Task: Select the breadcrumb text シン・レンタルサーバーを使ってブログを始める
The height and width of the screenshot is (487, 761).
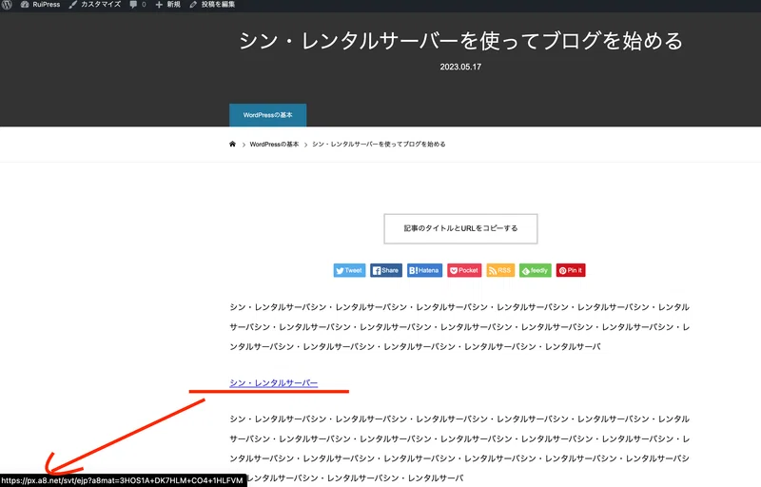Action: [x=379, y=144]
